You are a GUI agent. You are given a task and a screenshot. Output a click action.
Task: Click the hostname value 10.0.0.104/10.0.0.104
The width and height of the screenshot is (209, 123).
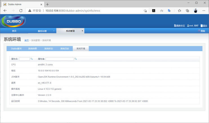(48, 71)
